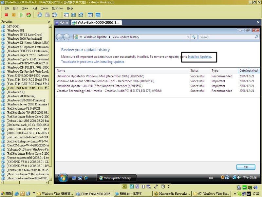This screenshot has width=262, height=197.
Task: Show the console view toolbar icon
Action: (98, 15)
